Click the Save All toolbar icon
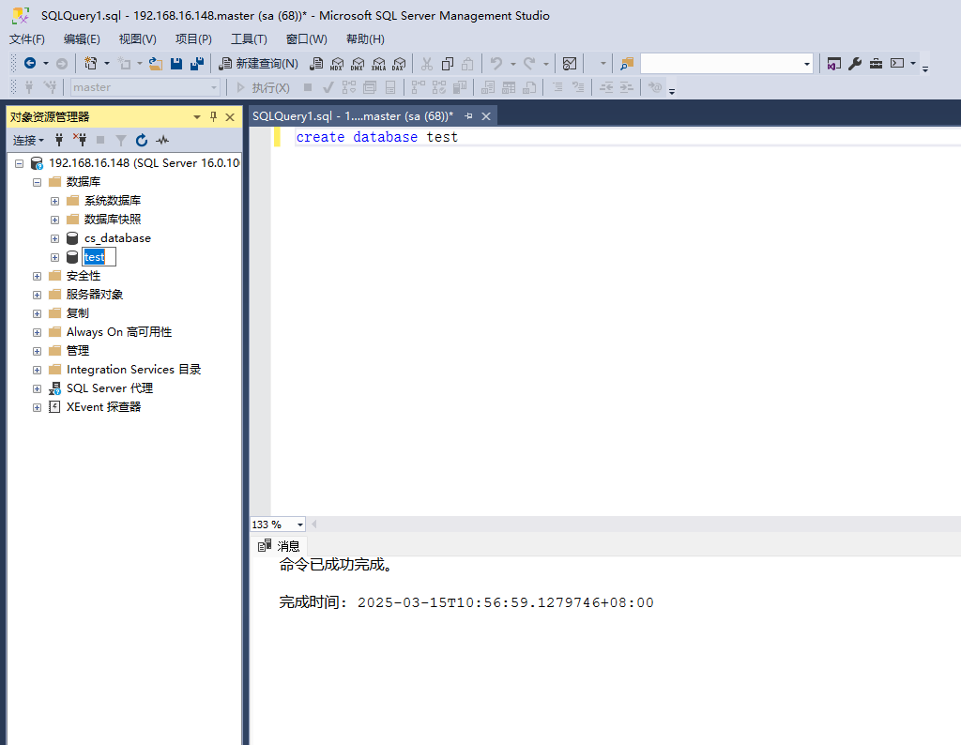The width and height of the screenshot is (961, 745). 197,64
